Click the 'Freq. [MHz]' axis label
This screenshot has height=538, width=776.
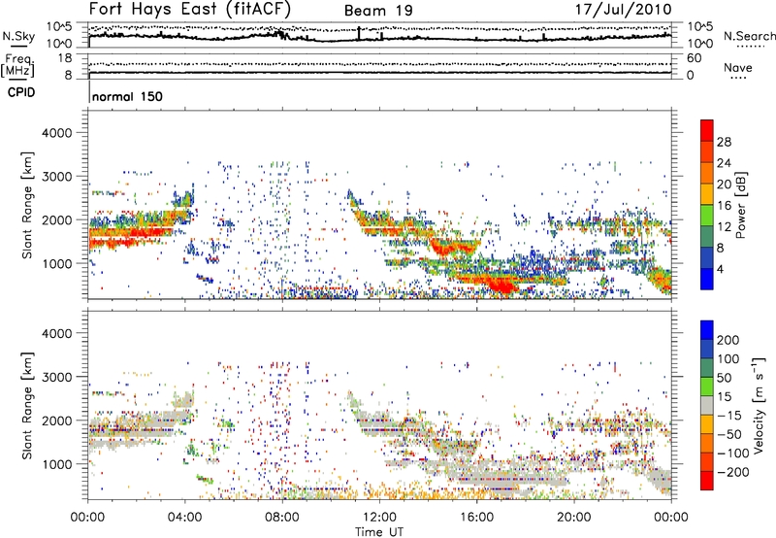tap(17, 65)
